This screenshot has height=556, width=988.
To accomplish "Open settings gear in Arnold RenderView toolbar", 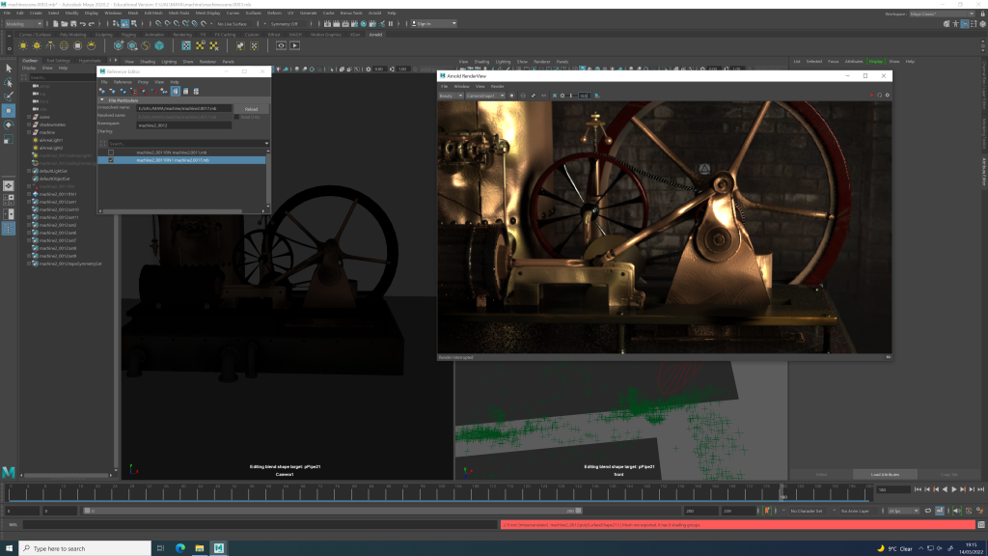I will [x=888, y=96].
